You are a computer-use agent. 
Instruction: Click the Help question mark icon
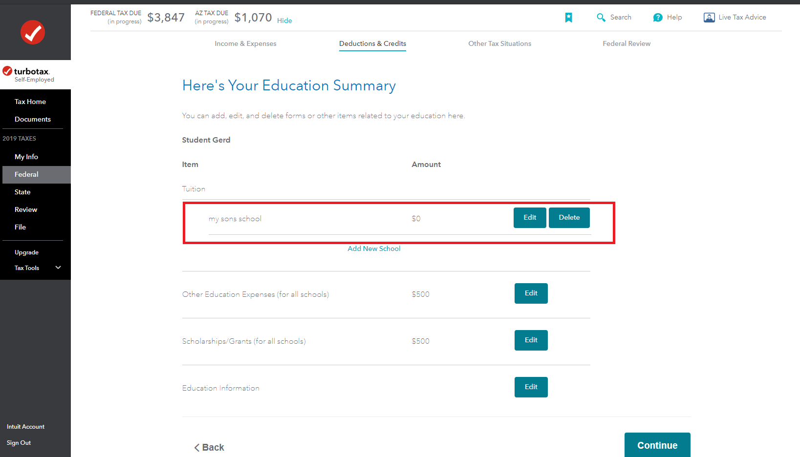[x=658, y=18]
